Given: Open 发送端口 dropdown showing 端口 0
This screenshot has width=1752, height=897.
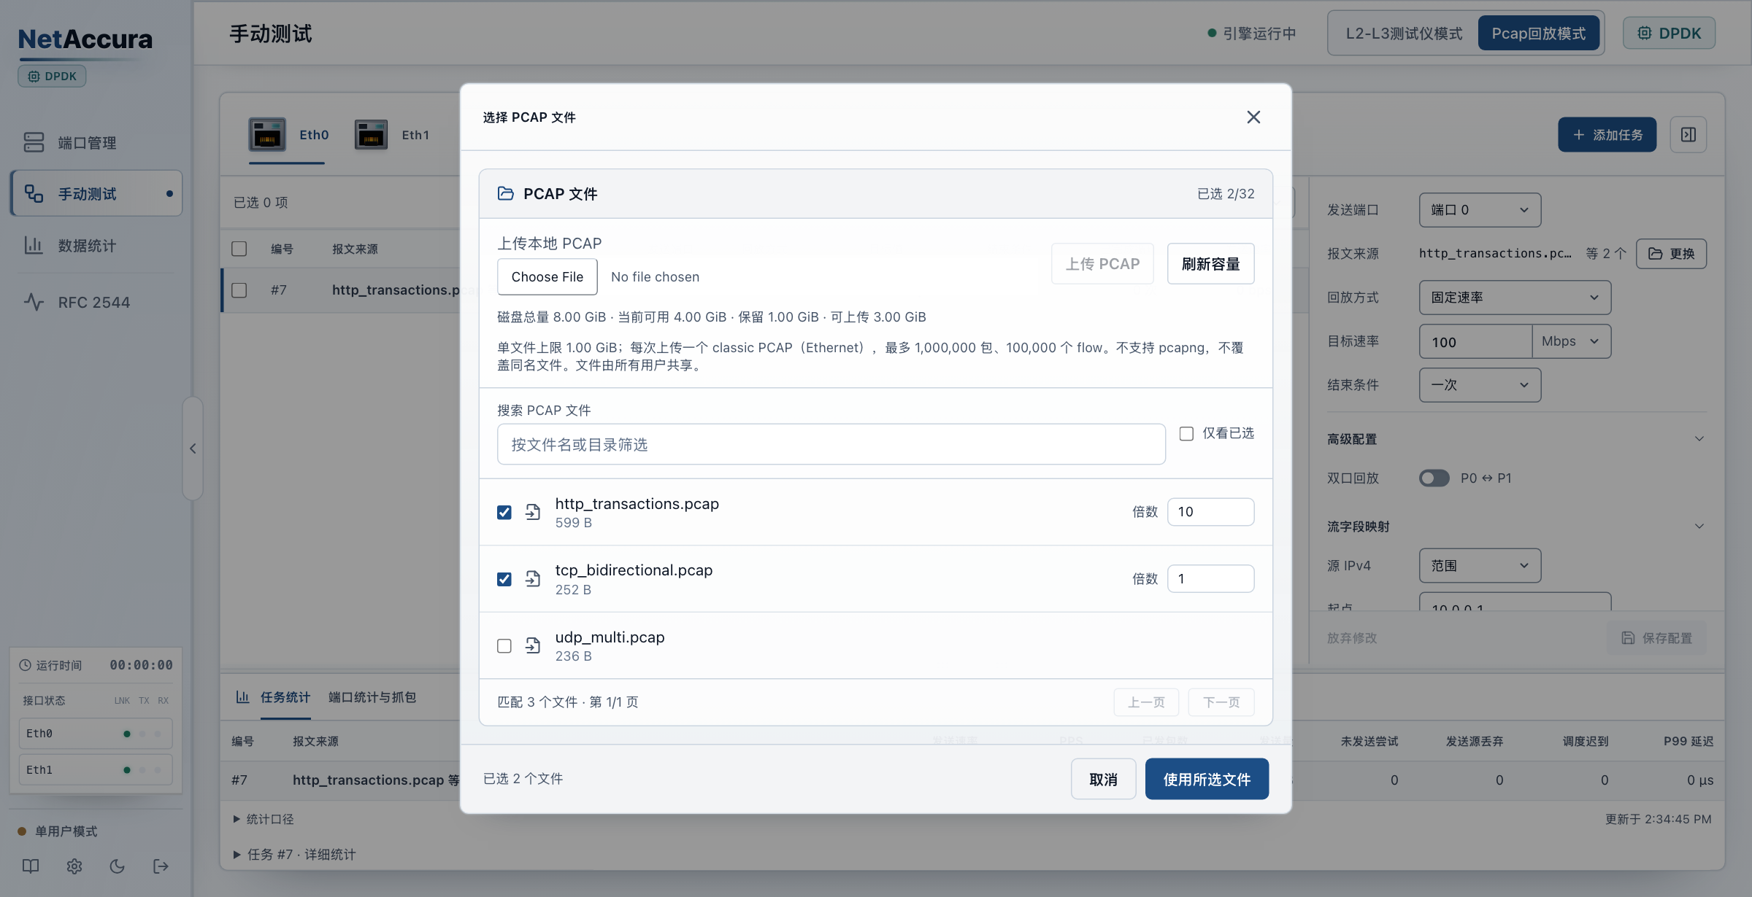Looking at the screenshot, I should tap(1480, 210).
